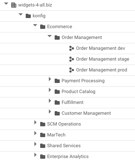
Task: Click the SCM Operations folder icon
Action: coord(43,124)
